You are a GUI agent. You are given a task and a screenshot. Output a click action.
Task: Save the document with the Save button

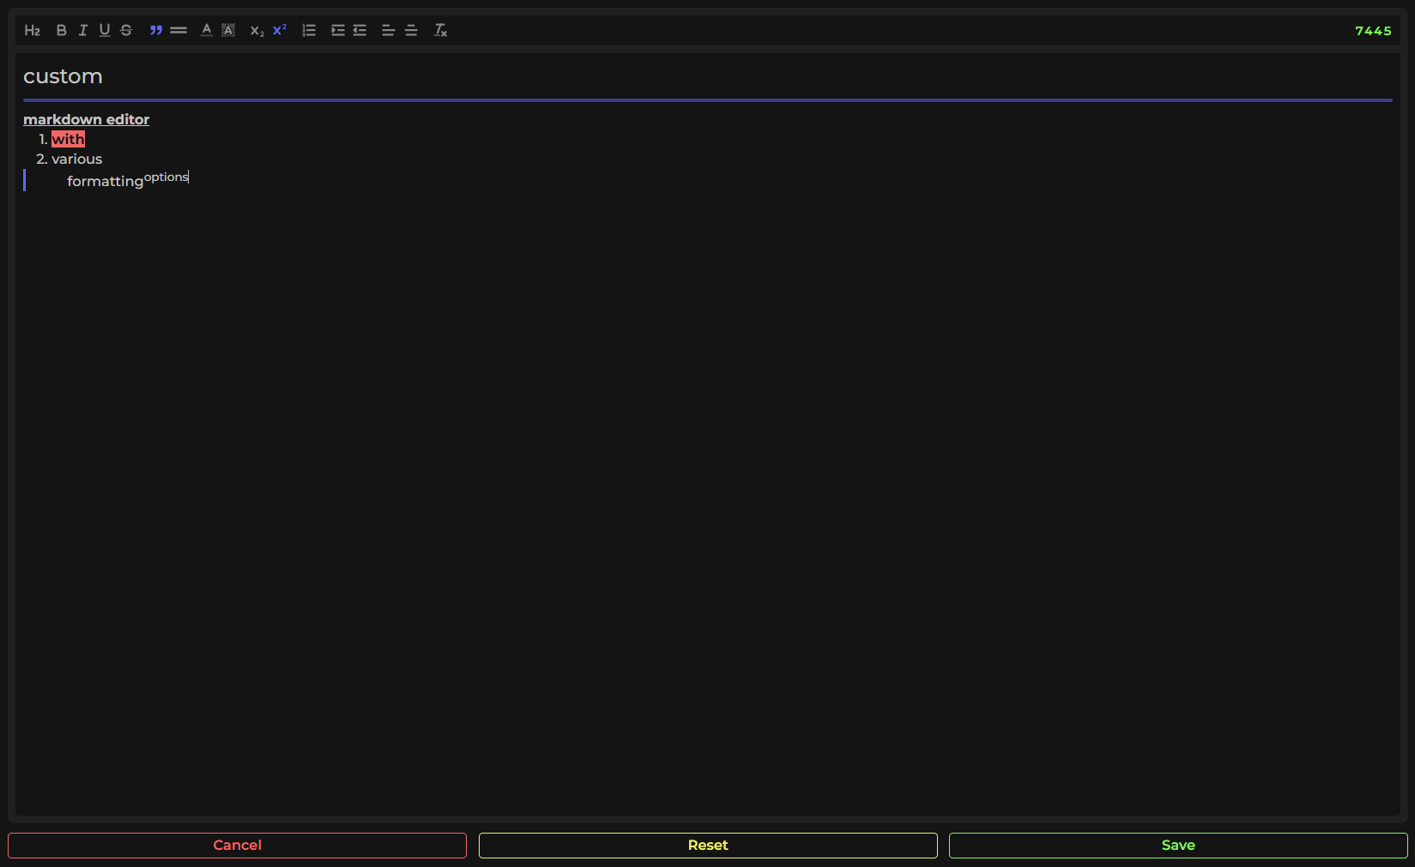[1177, 845]
